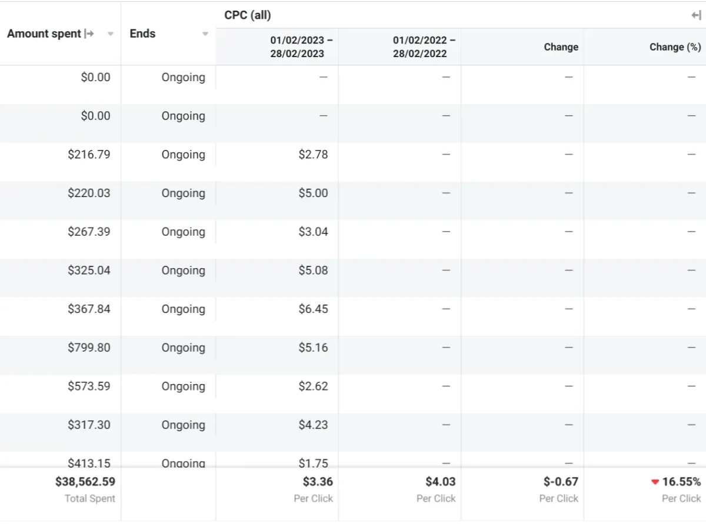Click the $5.08 CPC value
Viewport: 706px width, 524px height.
(x=313, y=271)
